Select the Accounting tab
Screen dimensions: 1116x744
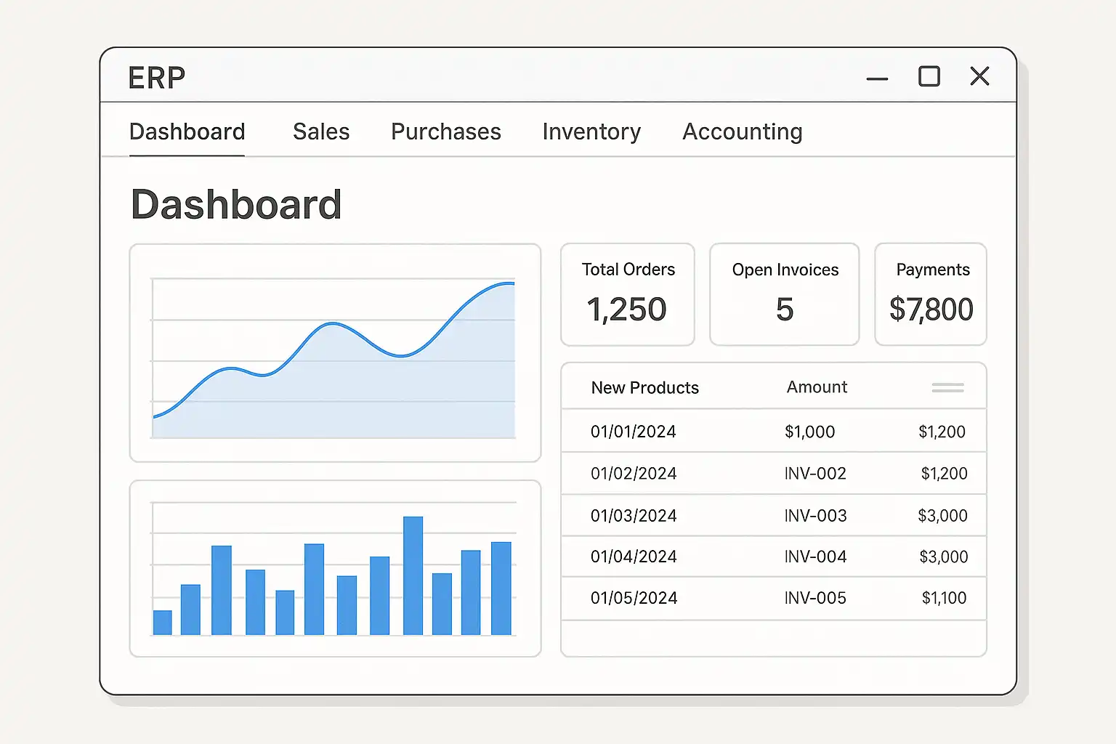742,132
